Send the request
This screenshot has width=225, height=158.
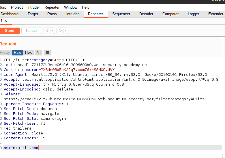tap(10, 31)
